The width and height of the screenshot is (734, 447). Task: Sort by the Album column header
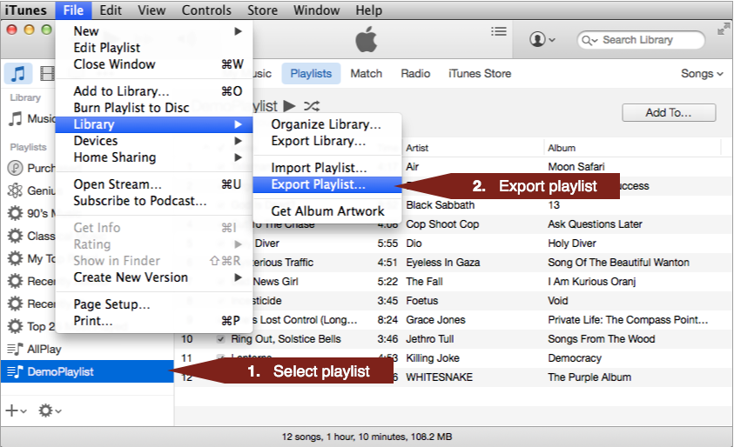tap(562, 148)
